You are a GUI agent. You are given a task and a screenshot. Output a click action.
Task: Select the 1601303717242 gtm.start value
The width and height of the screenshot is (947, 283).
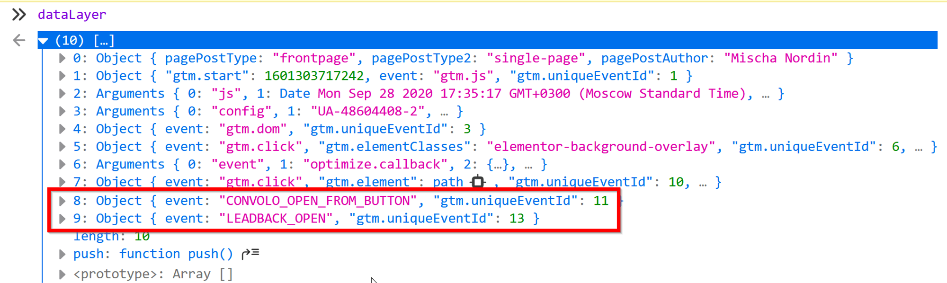(x=314, y=76)
